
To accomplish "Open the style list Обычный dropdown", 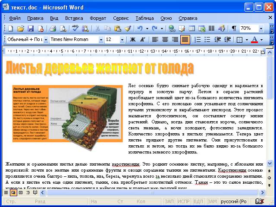I will pos(46,40).
